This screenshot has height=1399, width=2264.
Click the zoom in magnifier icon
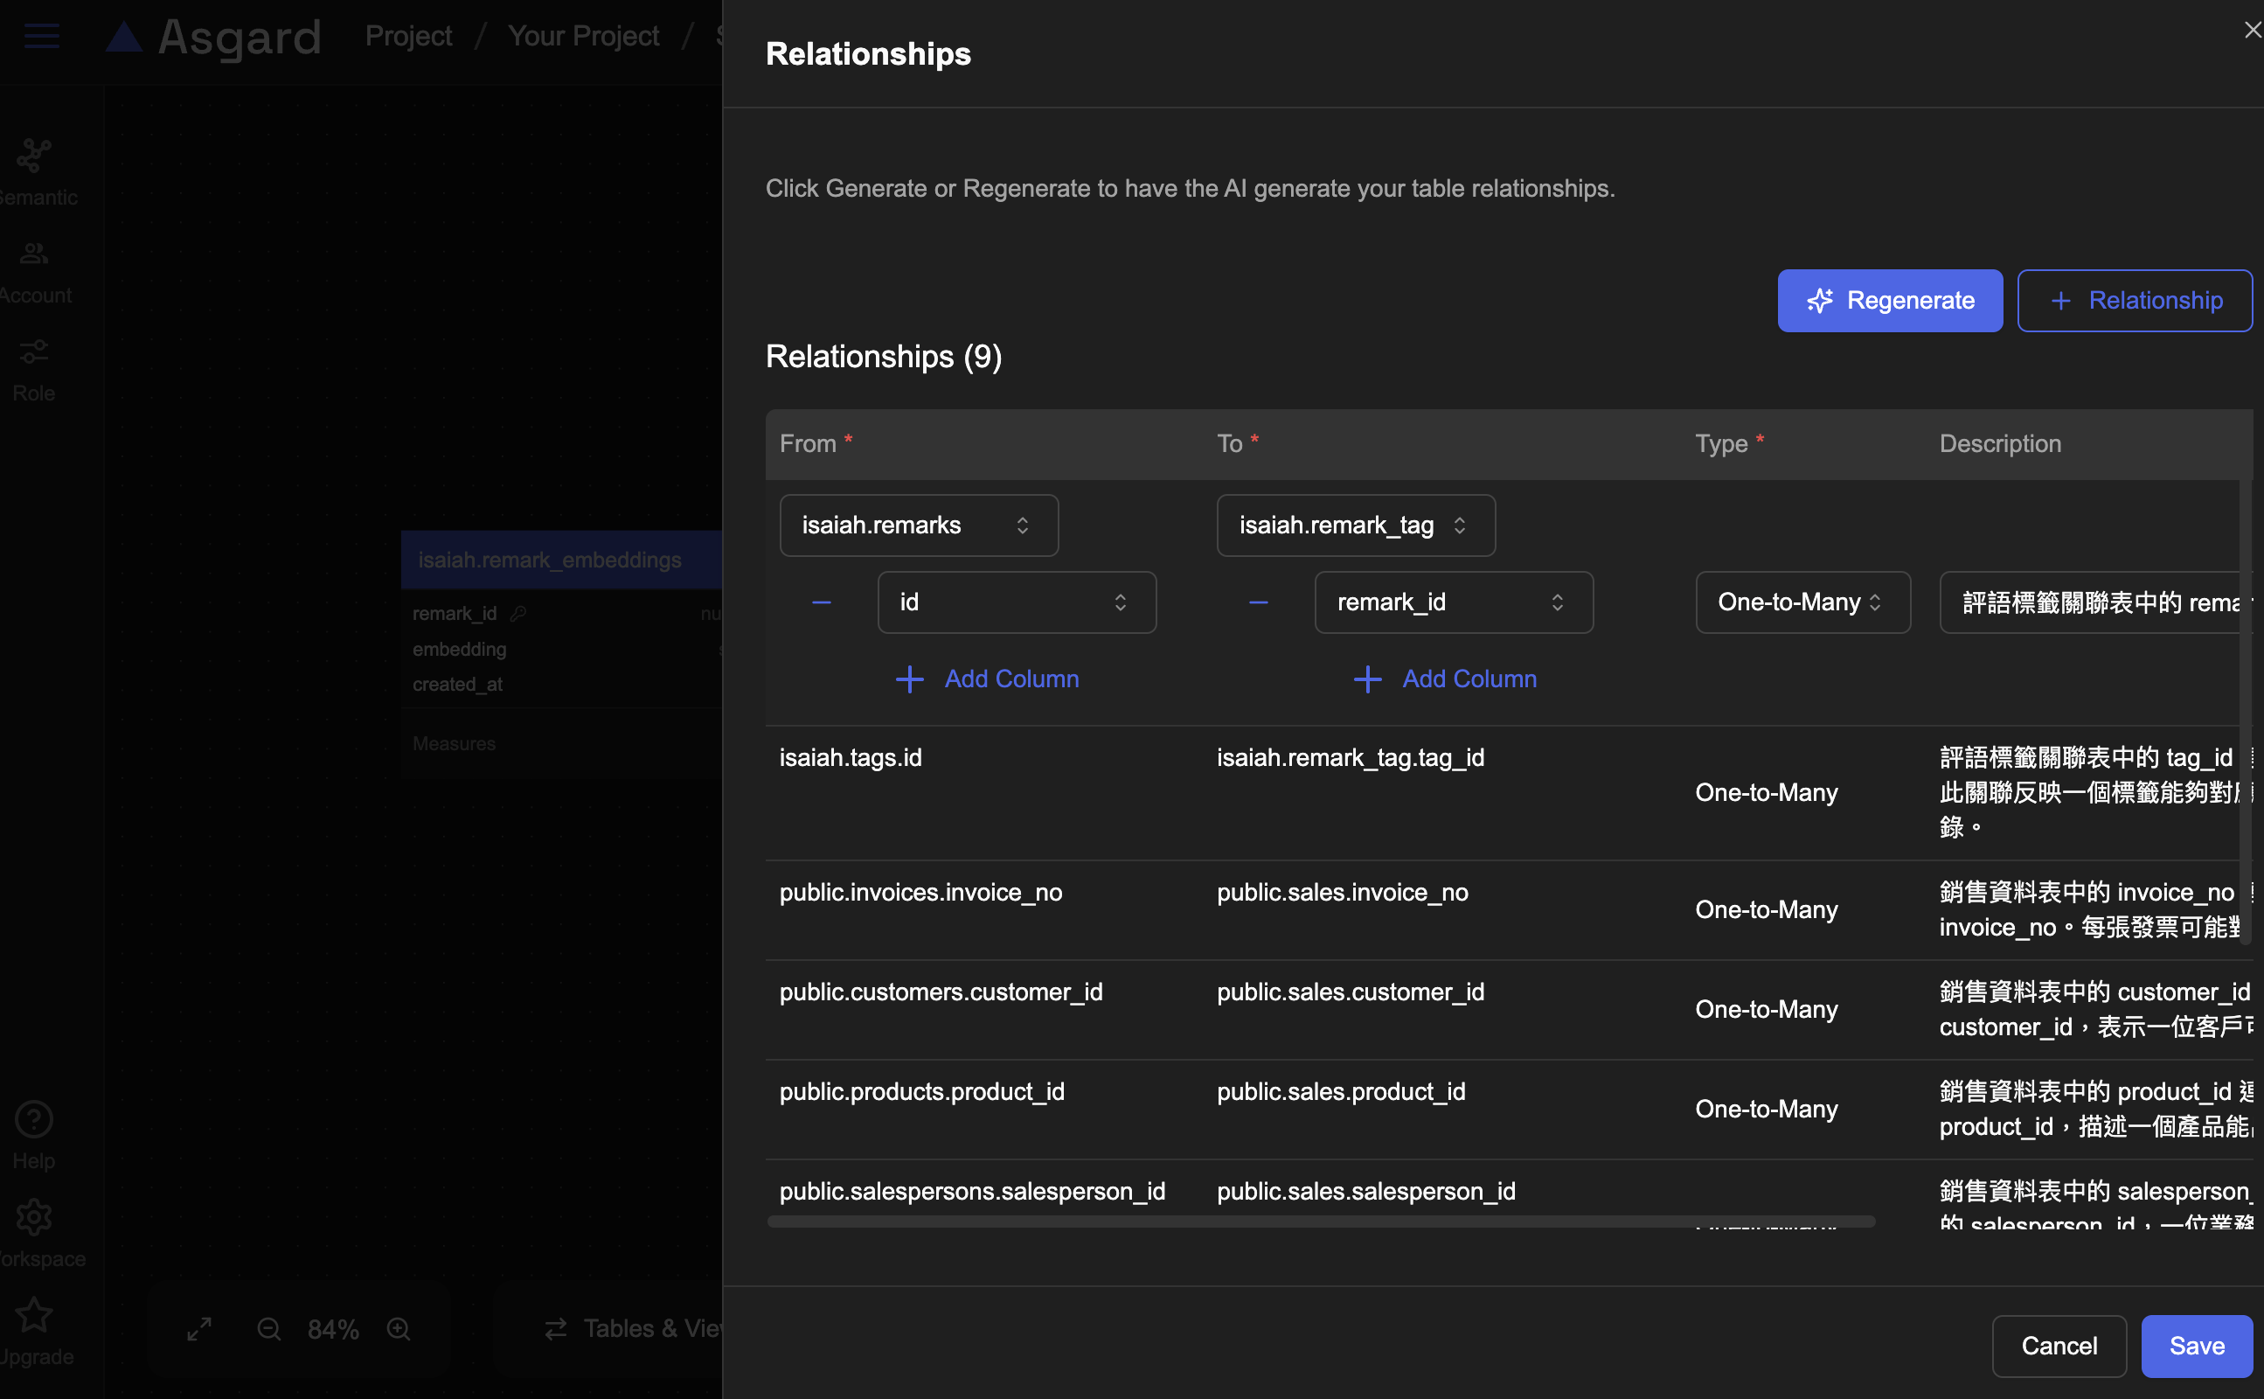click(x=399, y=1330)
